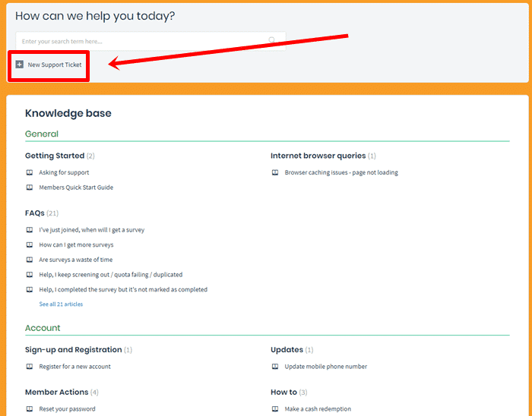Click See all 21 articles link

click(61, 304)
